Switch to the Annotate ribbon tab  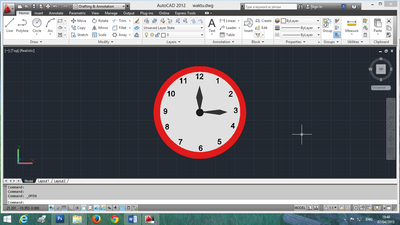(56, 13)
